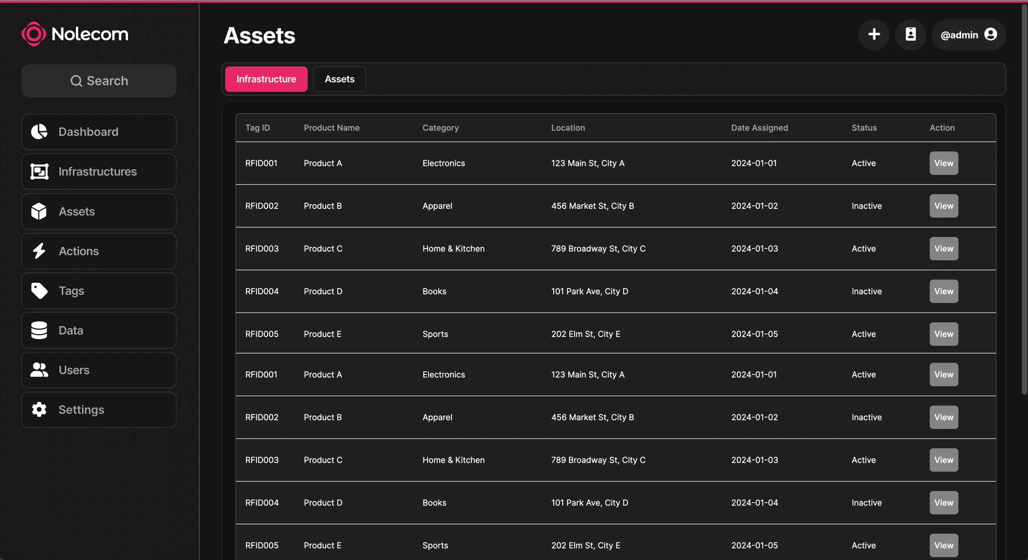This screenshot has width=1028, height=560.
Task: Open the @admin account menu
Action: [968, 35]
